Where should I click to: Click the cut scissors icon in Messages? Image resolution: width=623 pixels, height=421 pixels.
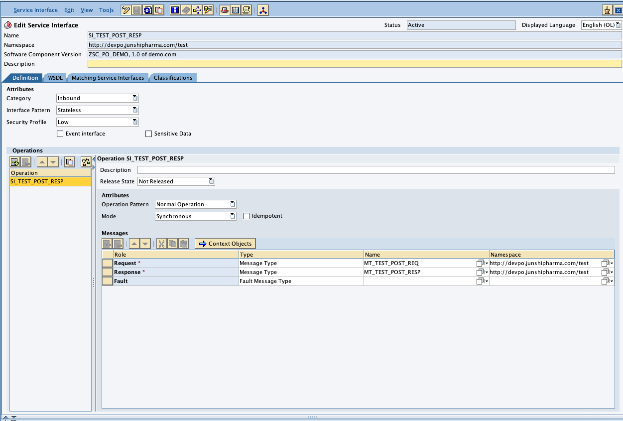[161, 244]
